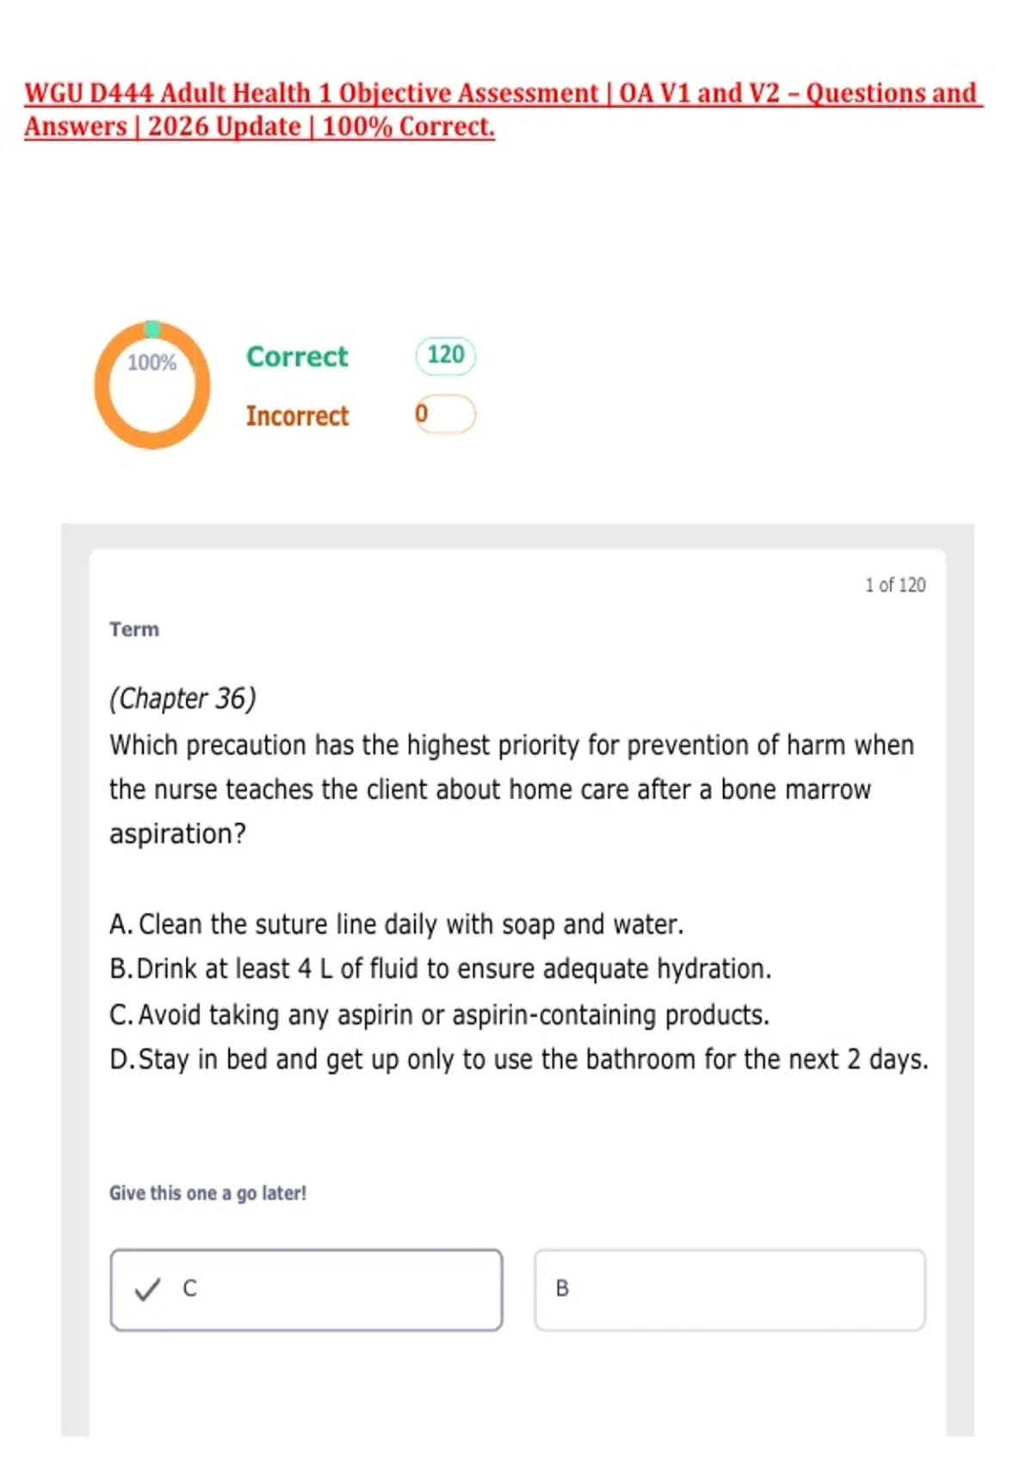Click the Give this one a go later message

pyautogui.click(x=207, y=1194)
